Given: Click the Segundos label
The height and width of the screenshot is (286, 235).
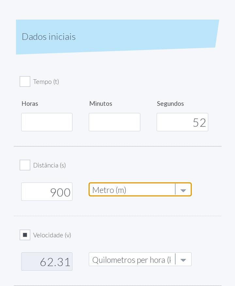Looking at the screenshot, I should pos(170,103).
